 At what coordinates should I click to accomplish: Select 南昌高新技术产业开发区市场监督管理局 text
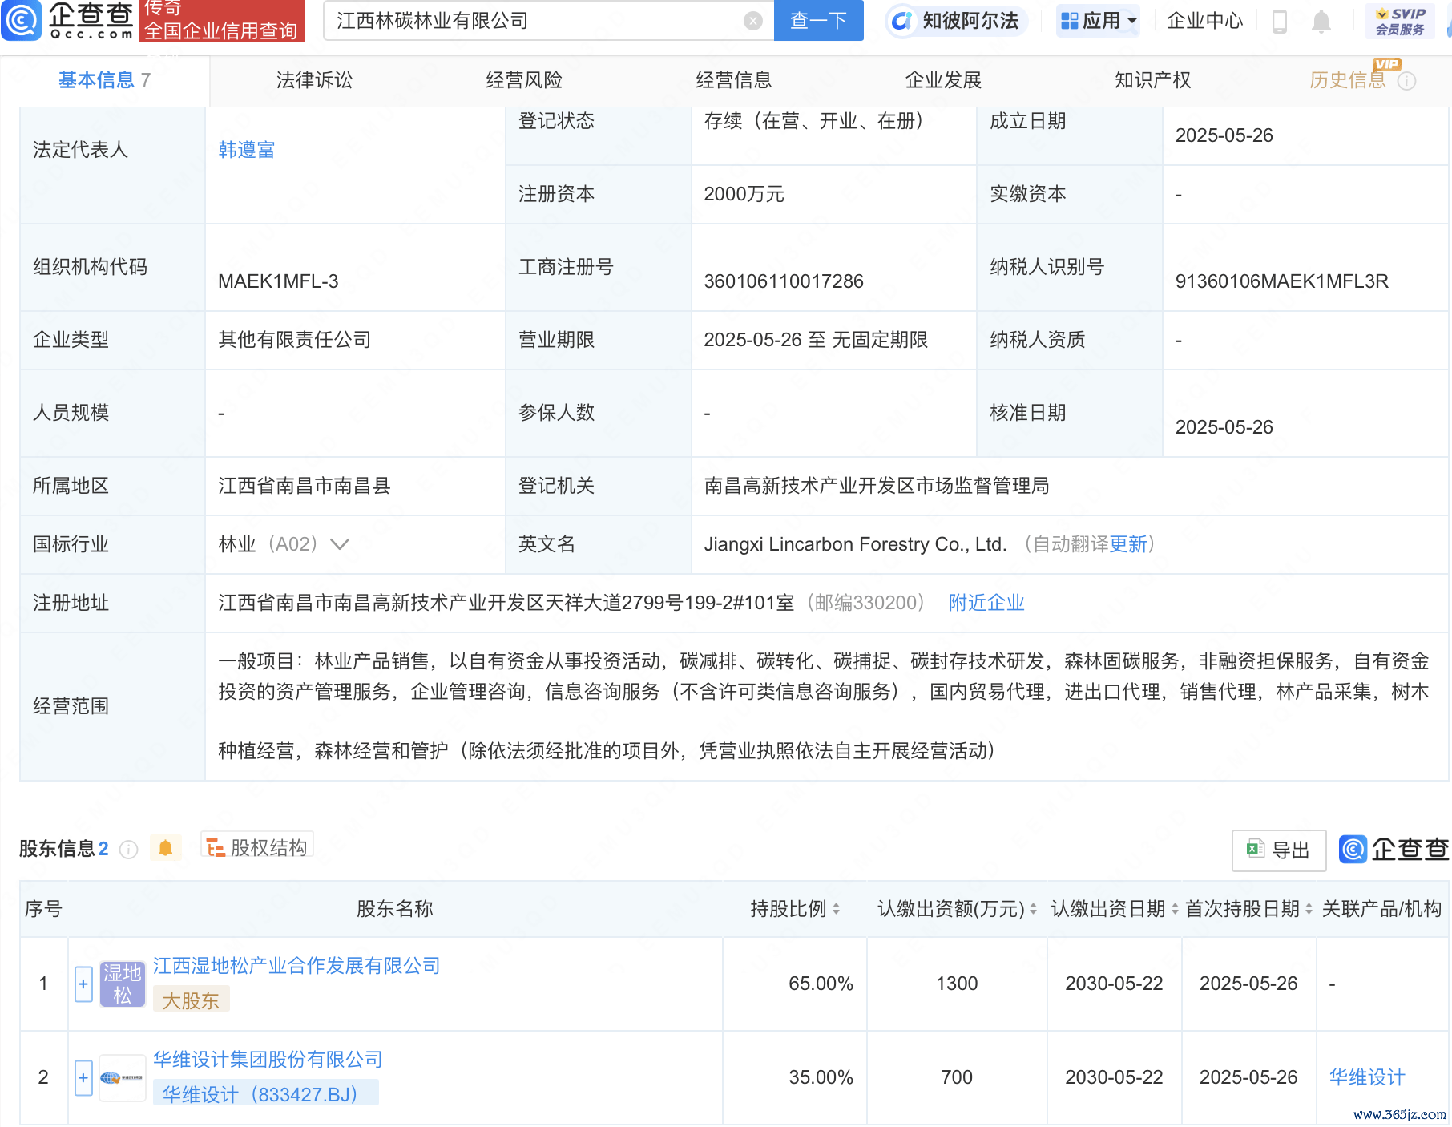coord(877,486)
